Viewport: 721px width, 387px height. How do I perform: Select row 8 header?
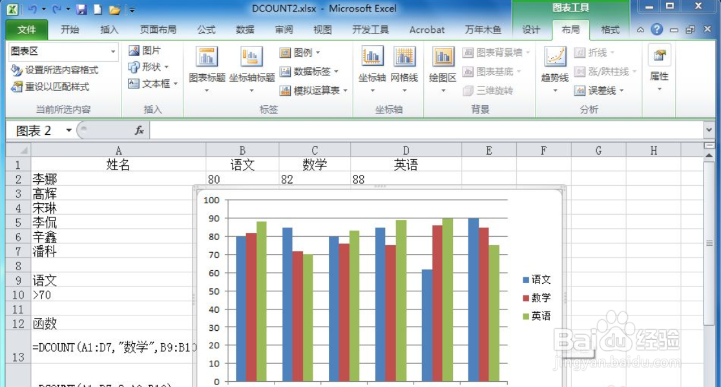coord(18,266)
